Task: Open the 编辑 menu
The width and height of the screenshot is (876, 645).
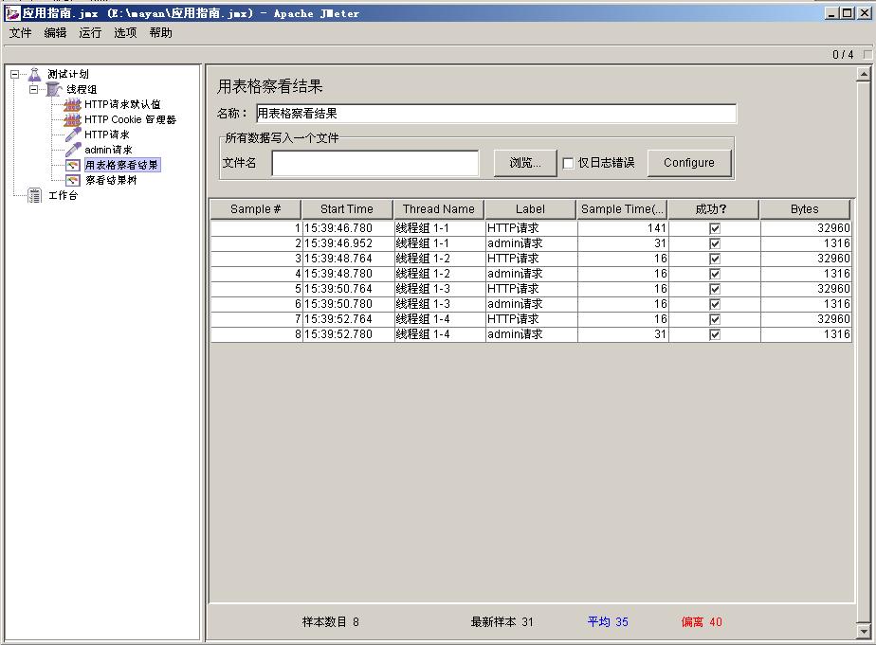Action: coord(55,33)
